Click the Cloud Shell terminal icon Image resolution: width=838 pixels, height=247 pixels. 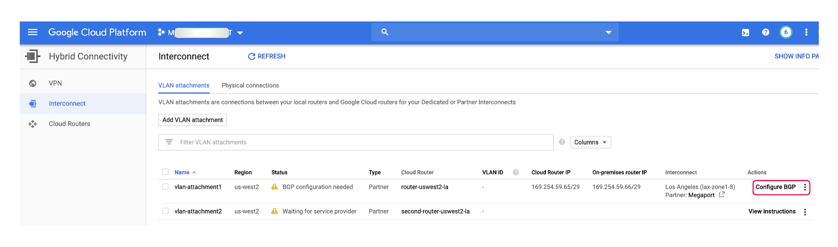coord(745,32)
